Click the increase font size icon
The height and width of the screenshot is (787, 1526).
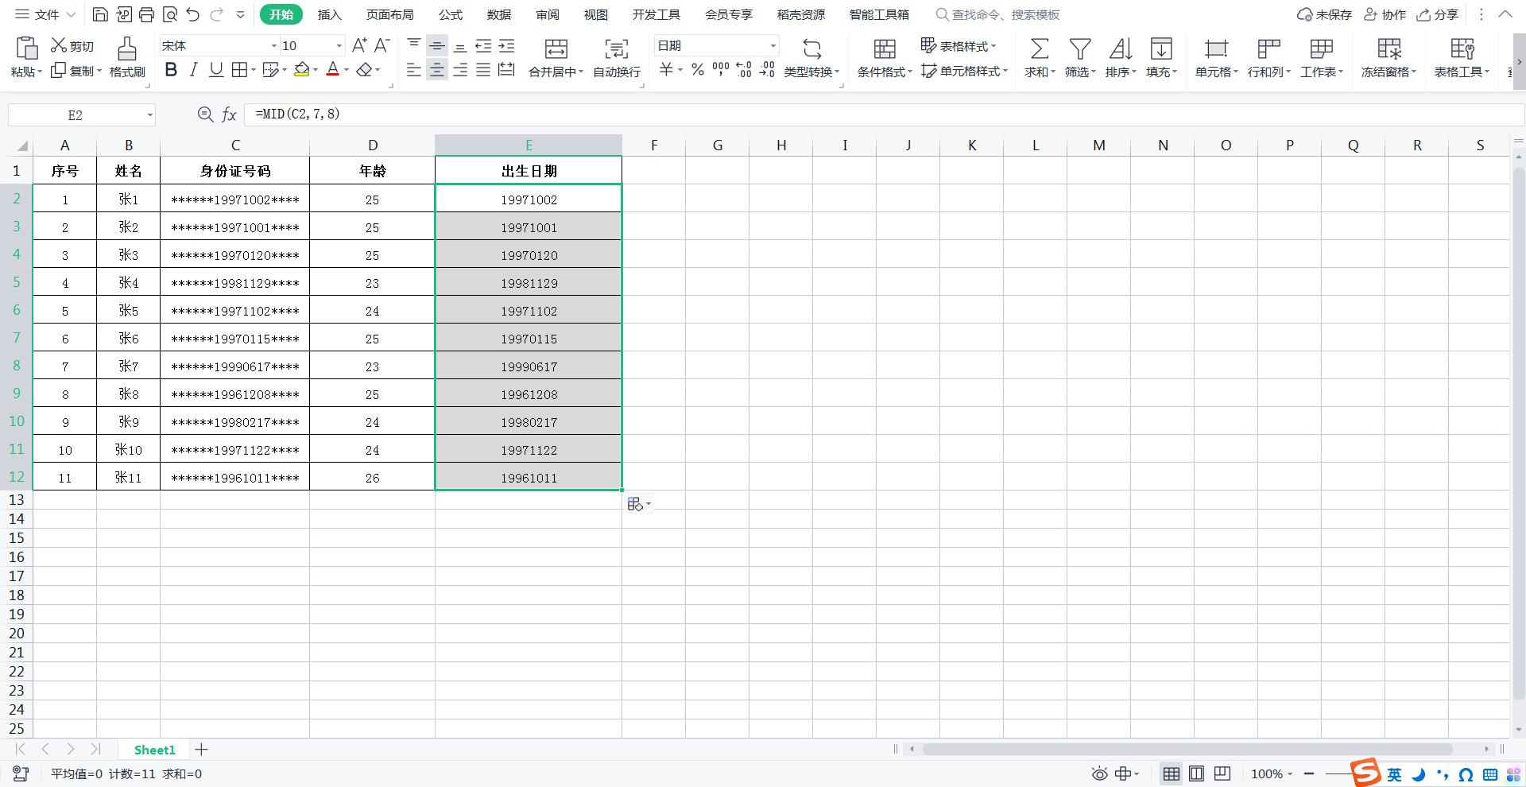359,45
